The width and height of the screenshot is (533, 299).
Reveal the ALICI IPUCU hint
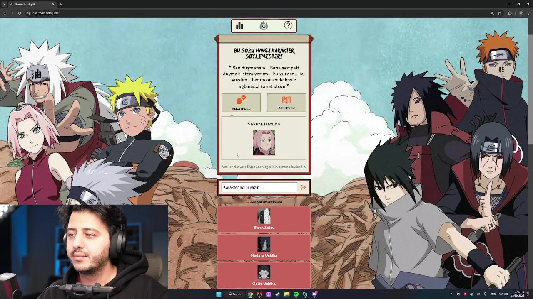coord(241,103)
